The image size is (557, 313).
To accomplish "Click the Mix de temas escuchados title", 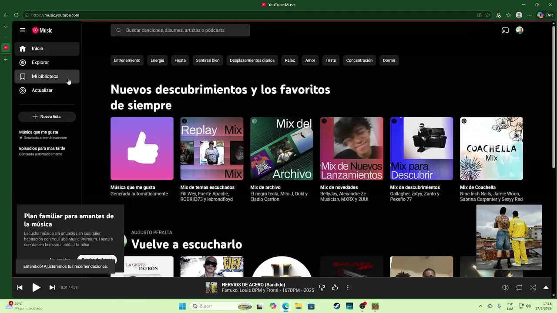I will click(208, 187).
